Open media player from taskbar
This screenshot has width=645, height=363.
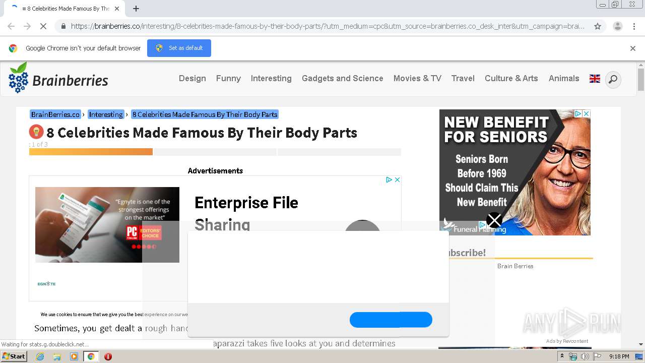pyautogui.click(x=74, y=356)
